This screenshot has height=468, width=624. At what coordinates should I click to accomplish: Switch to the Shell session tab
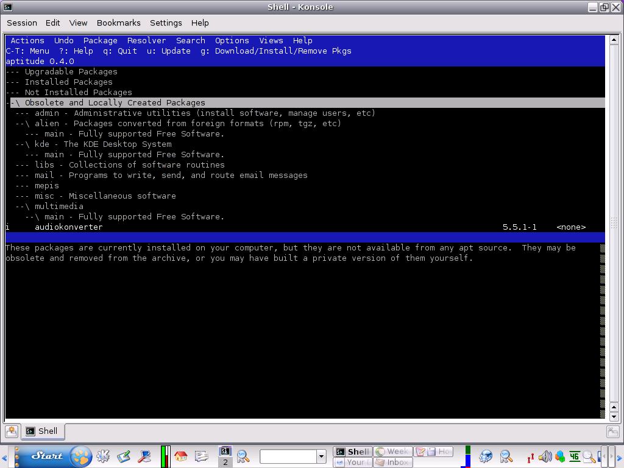coord(42,431)
